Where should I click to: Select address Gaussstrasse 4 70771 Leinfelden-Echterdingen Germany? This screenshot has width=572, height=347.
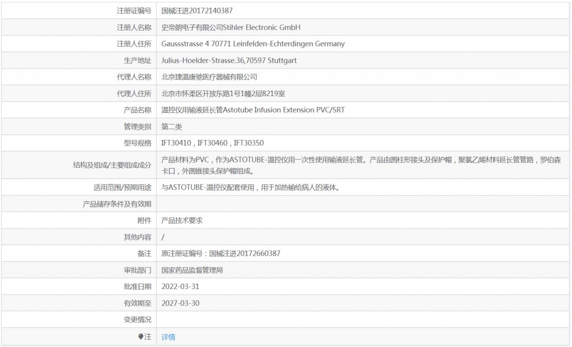(x=253, y=44)
